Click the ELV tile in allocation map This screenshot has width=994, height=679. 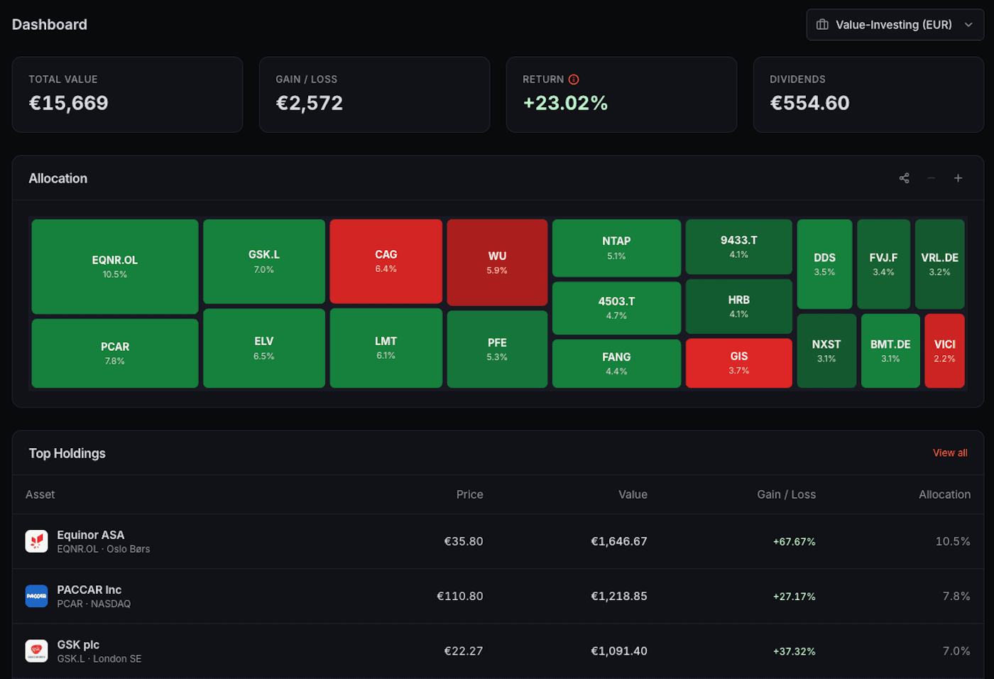pyautogui.click(x=264, y=348)
